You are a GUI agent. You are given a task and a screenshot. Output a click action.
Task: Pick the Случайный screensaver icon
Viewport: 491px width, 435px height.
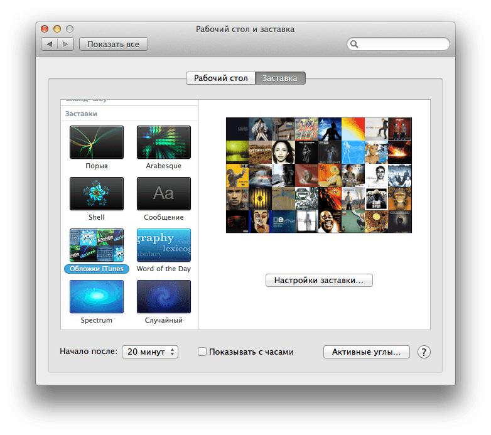pyautogui.click(x=163, y=297)
